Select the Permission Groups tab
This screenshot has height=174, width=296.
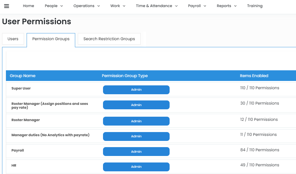[51, 39]
